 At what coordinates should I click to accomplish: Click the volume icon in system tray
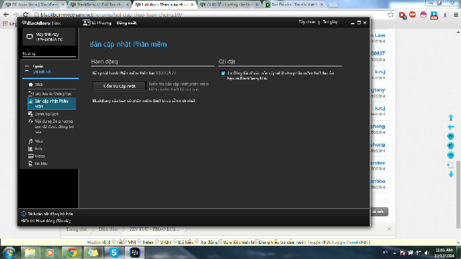click(427, 253)
